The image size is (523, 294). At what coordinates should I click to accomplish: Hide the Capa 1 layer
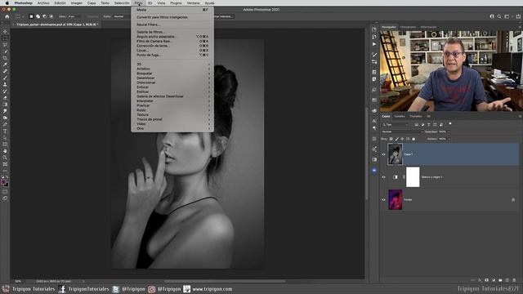383,154
